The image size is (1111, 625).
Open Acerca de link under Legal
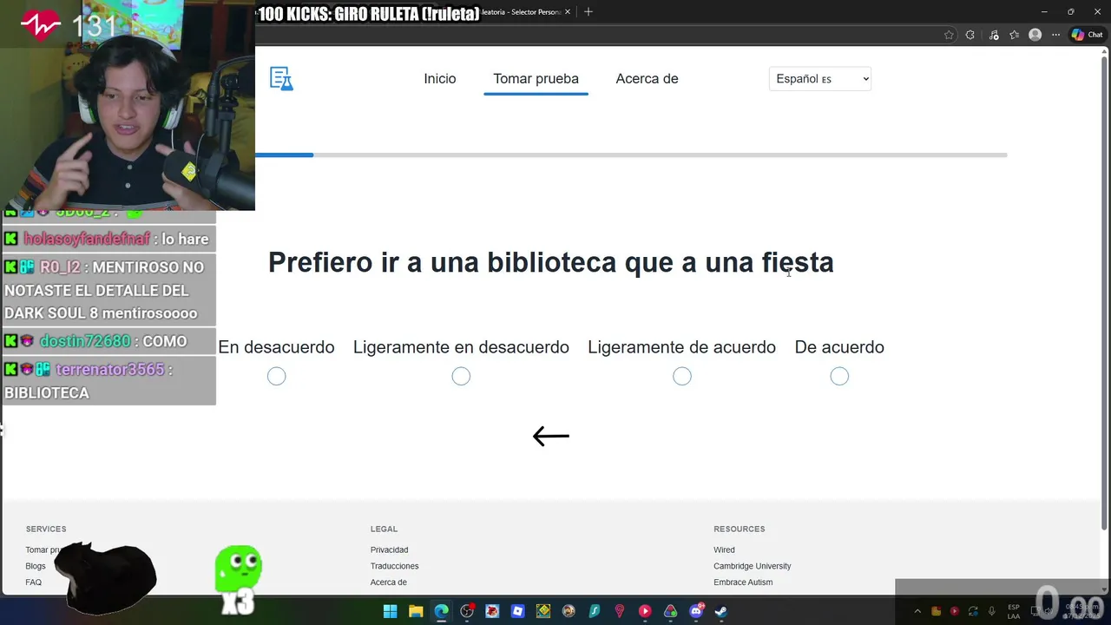point(388,582)
